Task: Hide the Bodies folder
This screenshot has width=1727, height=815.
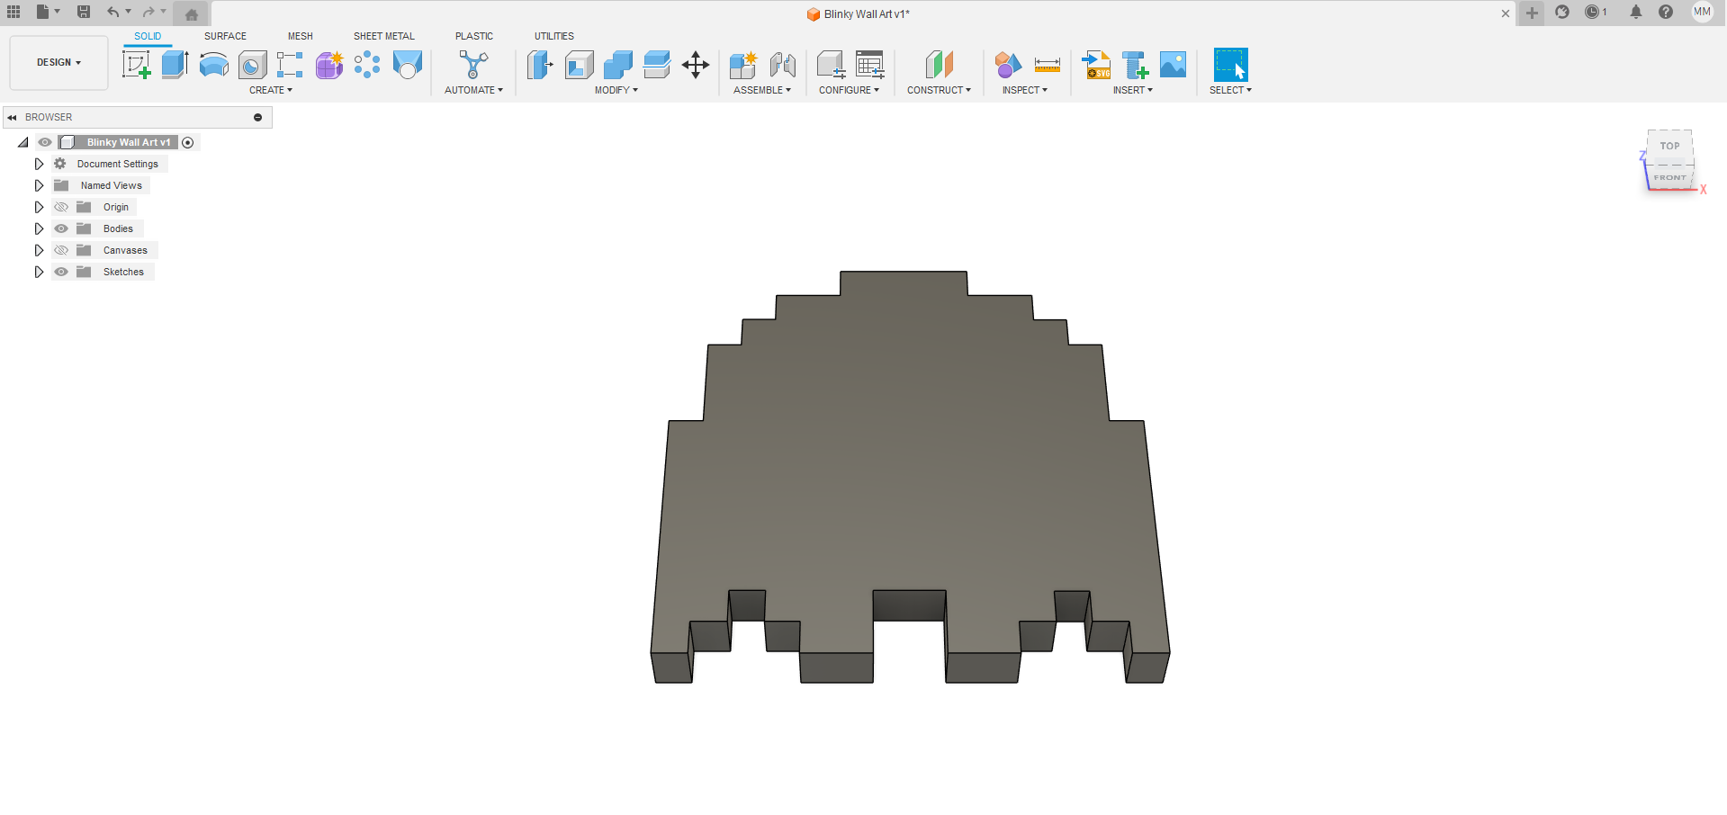Action: [x=61, y=228]
